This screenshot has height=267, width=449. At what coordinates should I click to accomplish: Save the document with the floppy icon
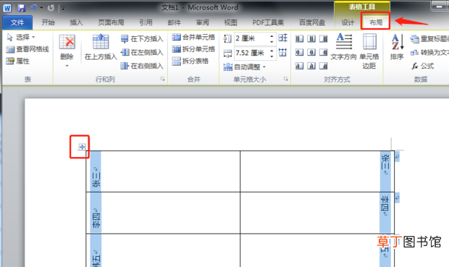pyautogui.click(x=22, y=8)
